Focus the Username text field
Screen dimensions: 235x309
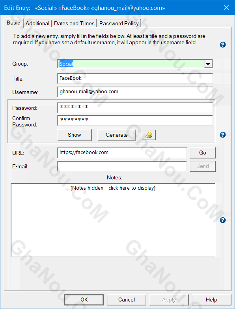pos(135,92)
